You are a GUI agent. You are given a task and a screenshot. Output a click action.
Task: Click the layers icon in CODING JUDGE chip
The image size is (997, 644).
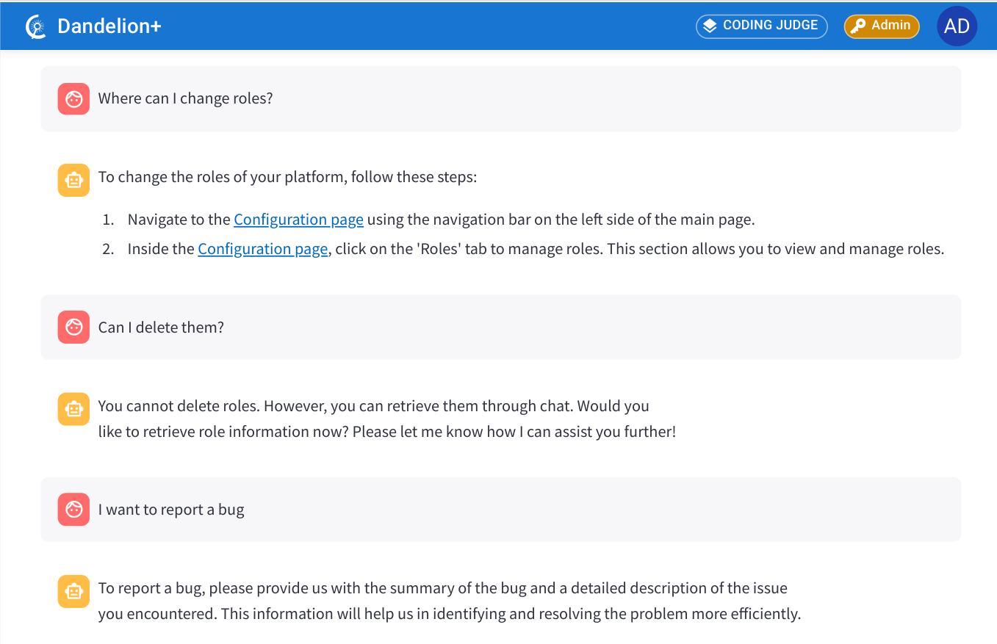pyautogui.click(x=710, y=26)
